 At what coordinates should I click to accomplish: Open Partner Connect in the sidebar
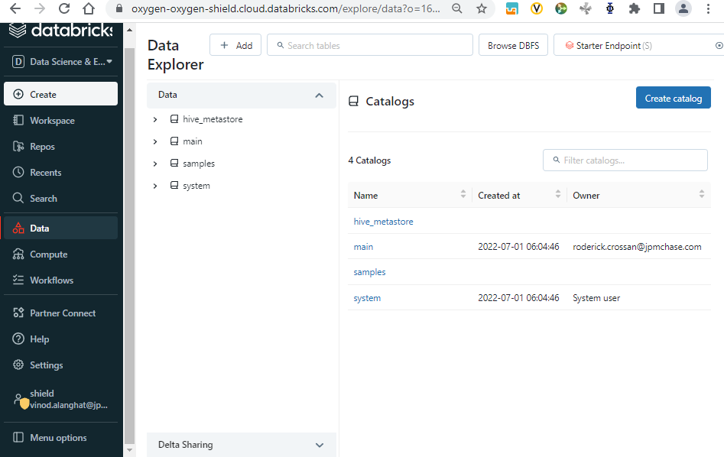[60, 313]
